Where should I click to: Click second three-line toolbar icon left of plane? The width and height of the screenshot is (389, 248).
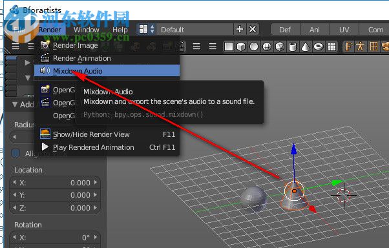(196, 46)
